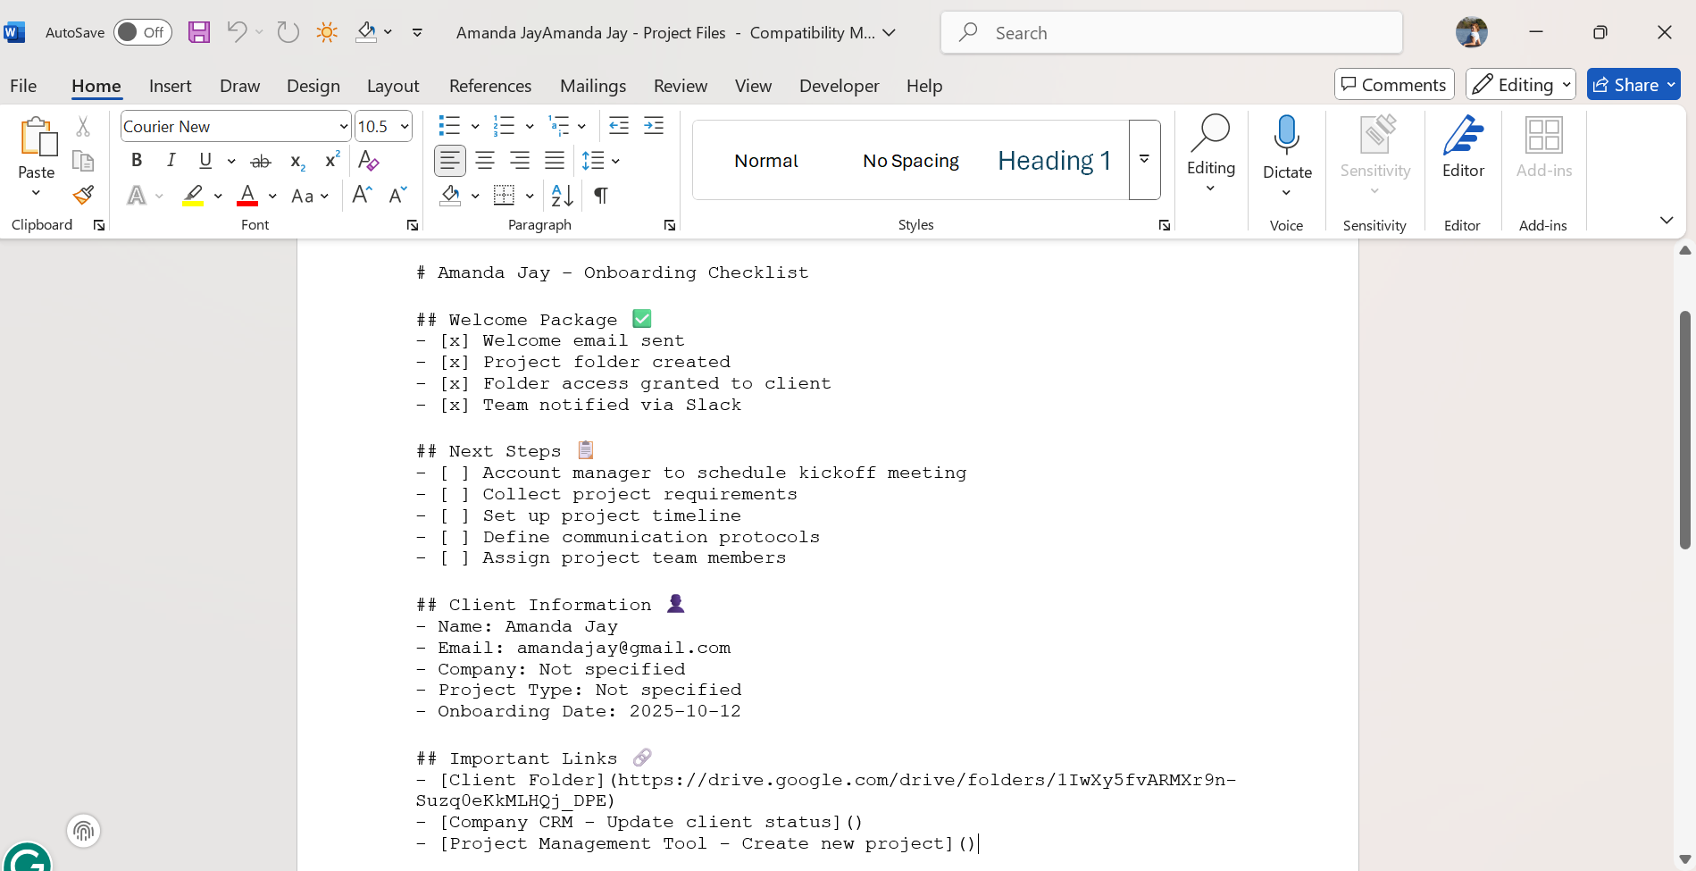Turn off the AutoSave toggle
1696x871 pixels.
(x=143, y=31)
